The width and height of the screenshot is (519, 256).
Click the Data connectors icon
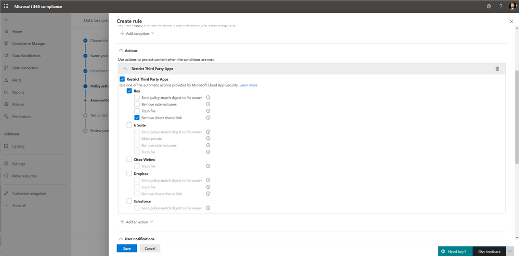click(6, 68)
